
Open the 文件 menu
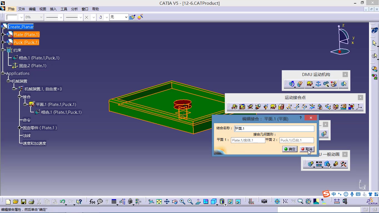[22, 9]
